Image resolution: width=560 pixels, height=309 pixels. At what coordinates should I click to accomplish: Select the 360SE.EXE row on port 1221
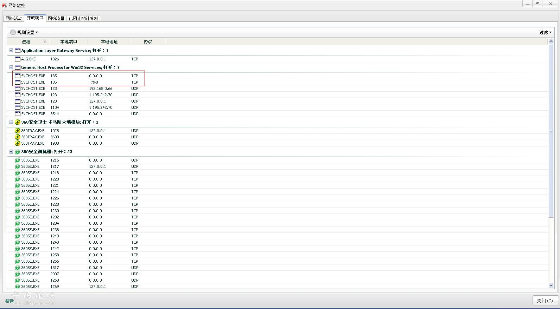coord(278,185)
